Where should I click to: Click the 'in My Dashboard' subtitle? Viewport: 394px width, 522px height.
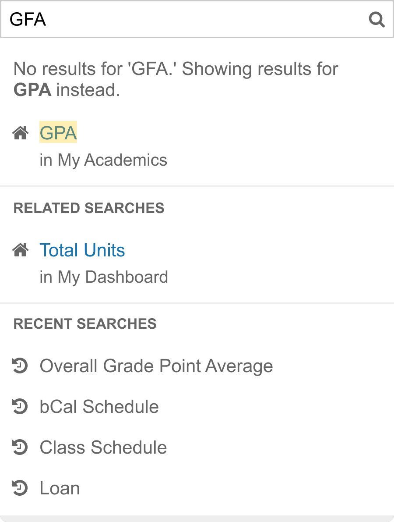click(x=104, y=277)
